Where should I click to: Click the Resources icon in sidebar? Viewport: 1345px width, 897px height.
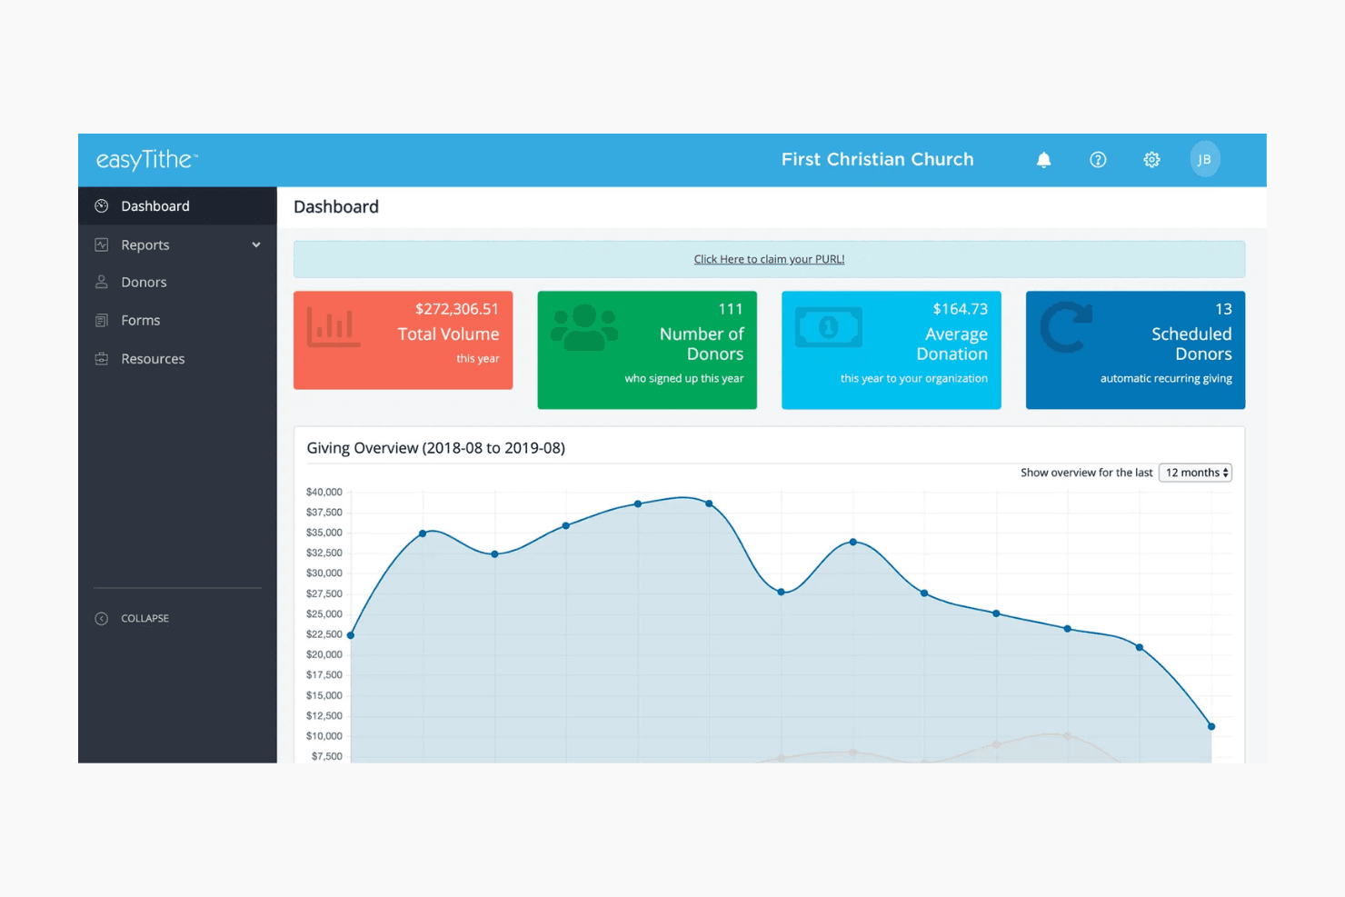point(102,359)
